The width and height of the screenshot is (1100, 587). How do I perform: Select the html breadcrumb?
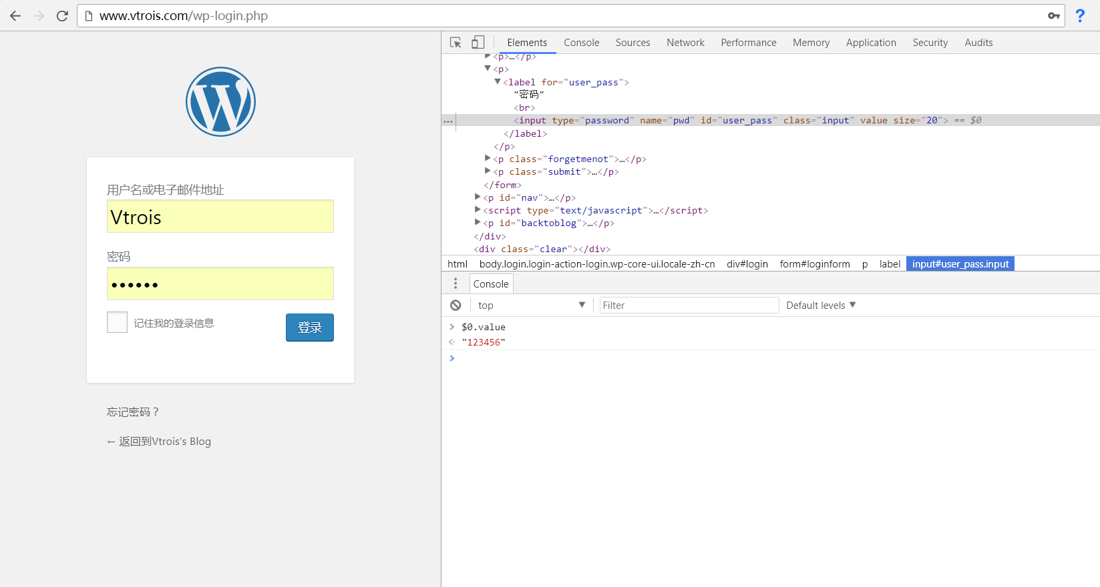[x=457, y=264]
